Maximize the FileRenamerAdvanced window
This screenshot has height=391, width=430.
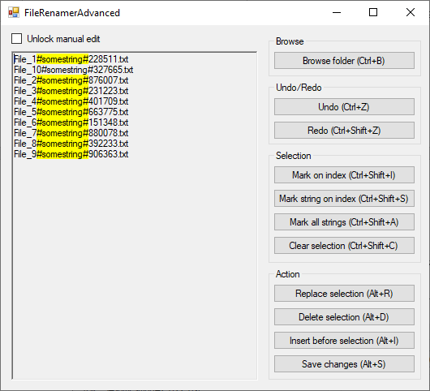(373, 13)
